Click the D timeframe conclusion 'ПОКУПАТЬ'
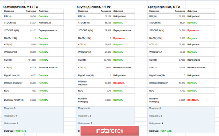 click(x=166, y=131)
